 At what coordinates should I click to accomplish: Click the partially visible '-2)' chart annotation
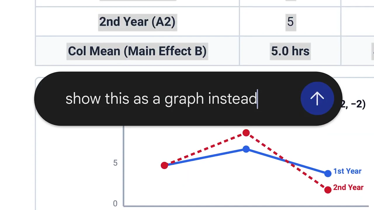click(x=354, y=104)
